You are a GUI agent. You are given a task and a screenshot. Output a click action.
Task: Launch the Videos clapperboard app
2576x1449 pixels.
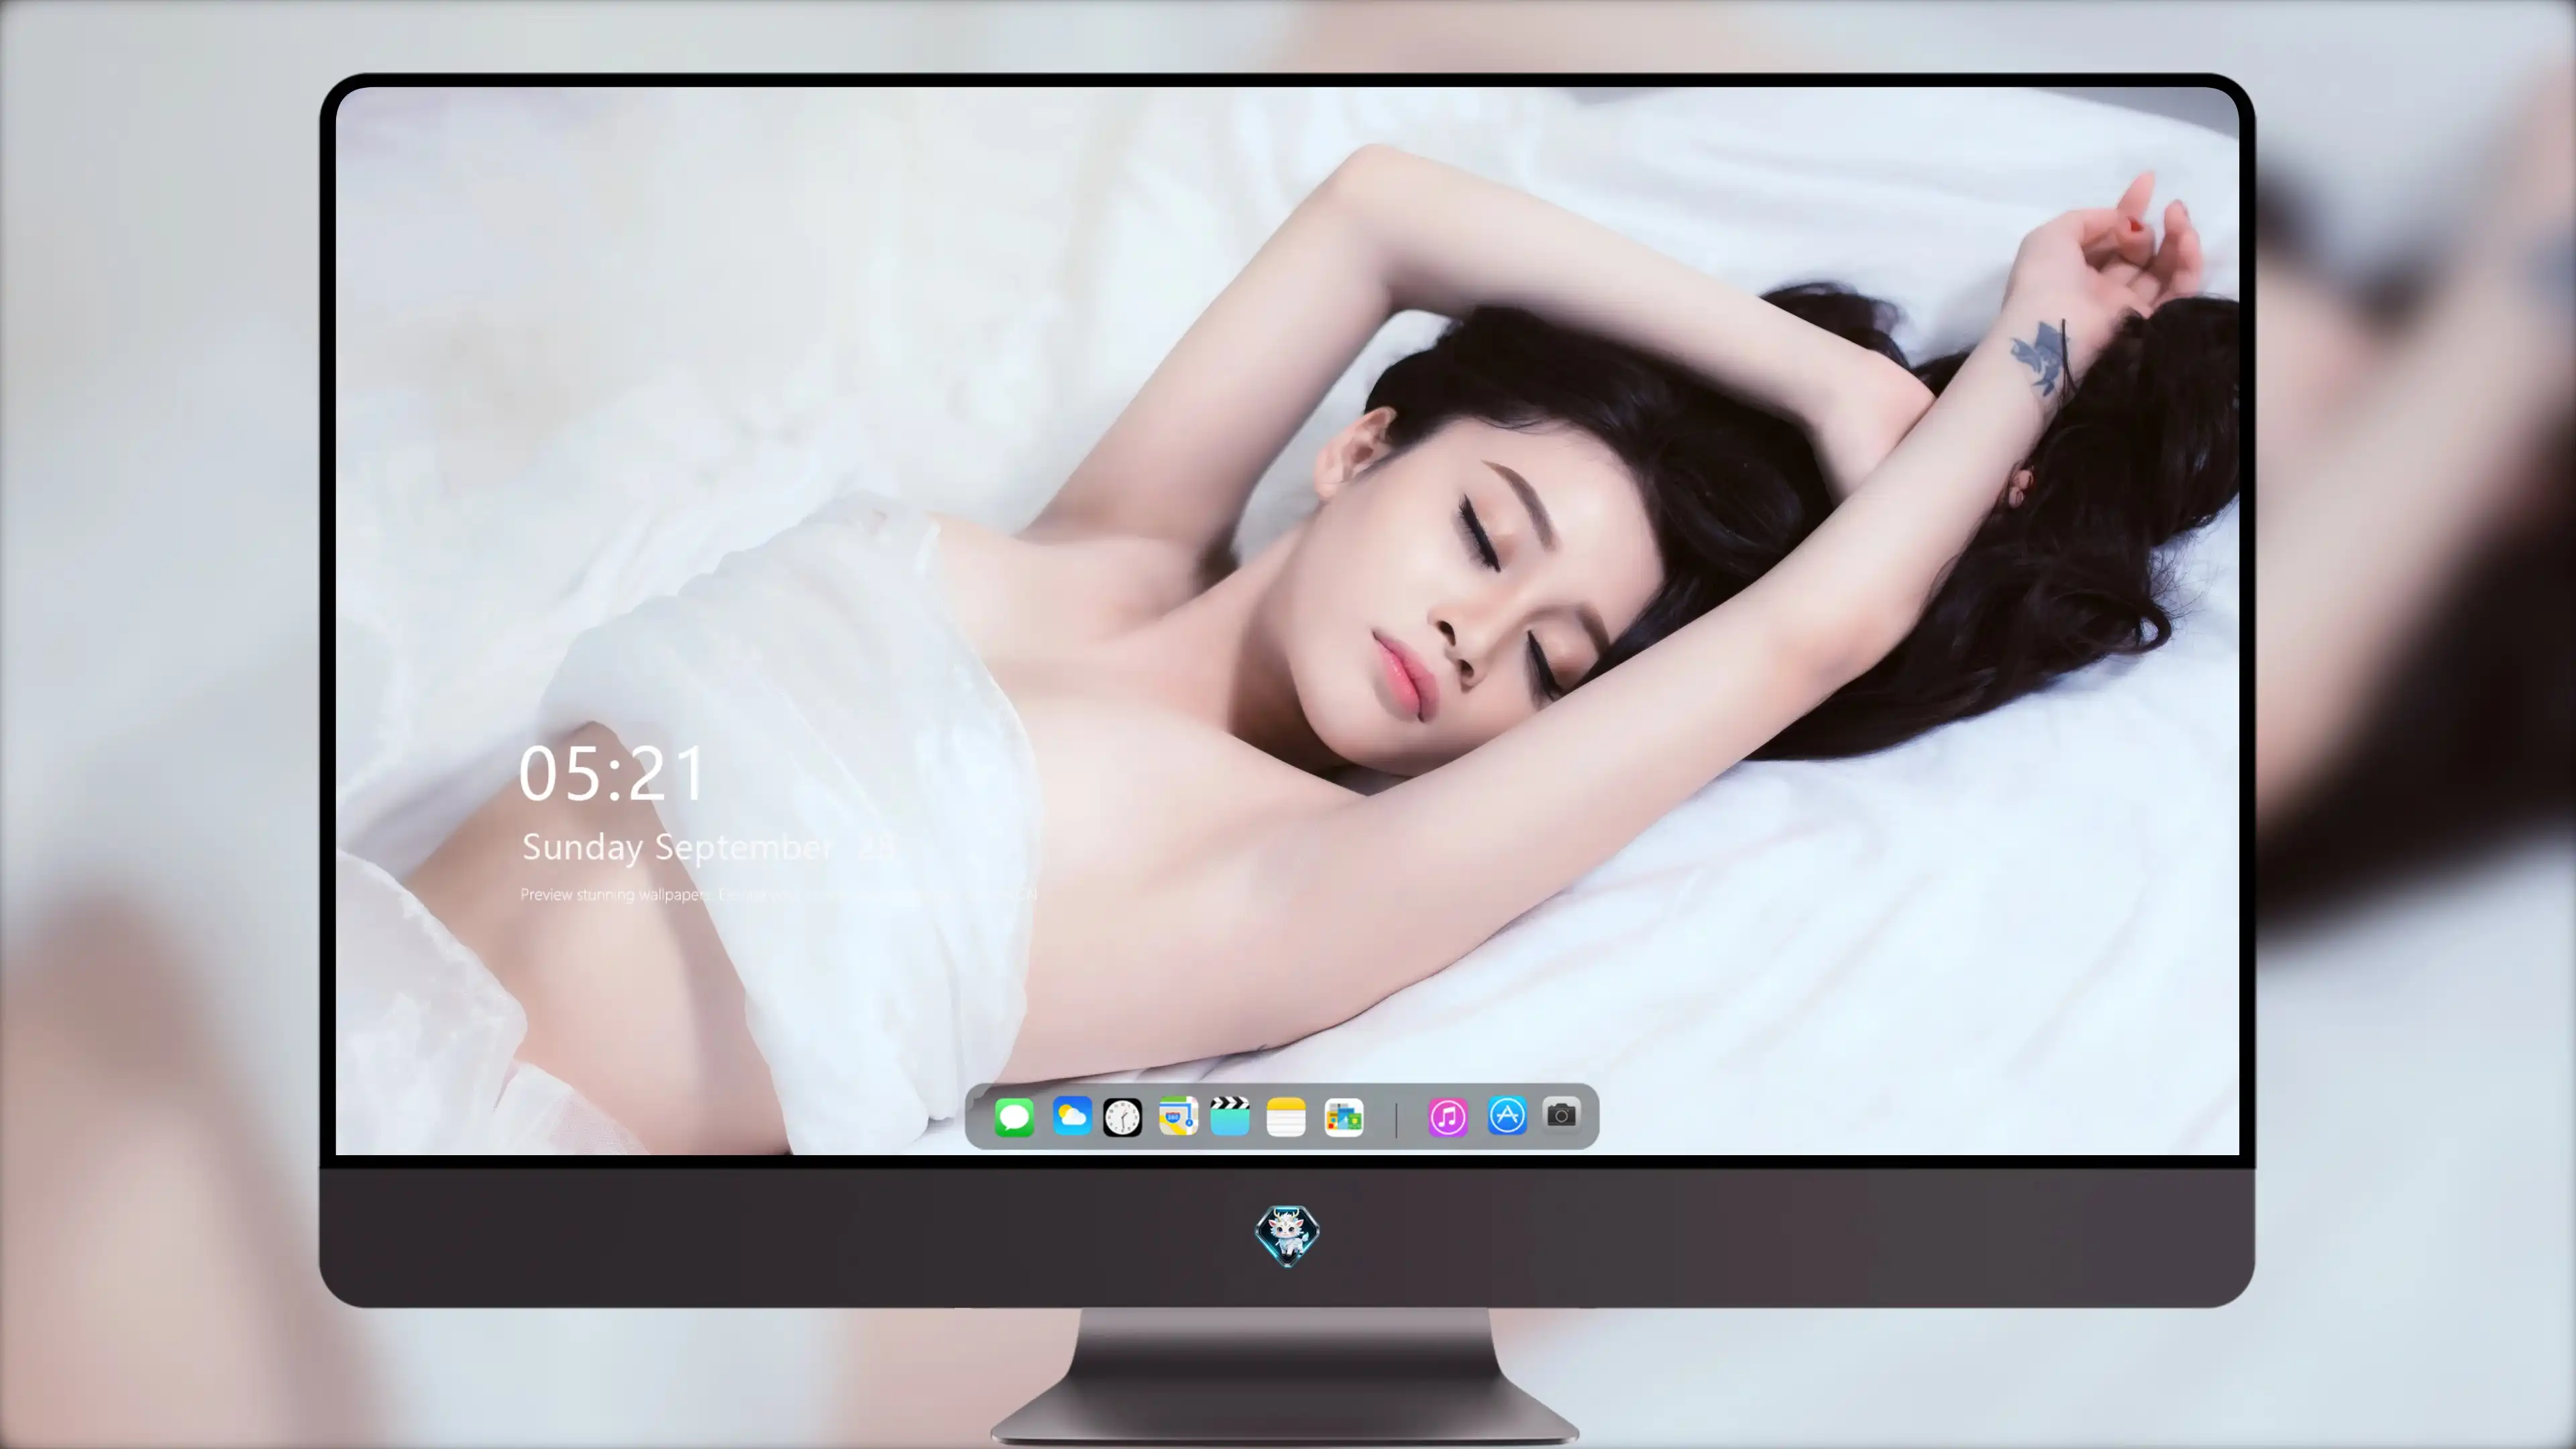coord(1230,1116)
